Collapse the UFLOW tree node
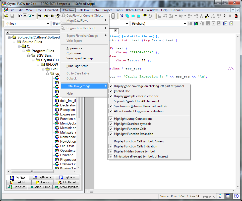 38,64
